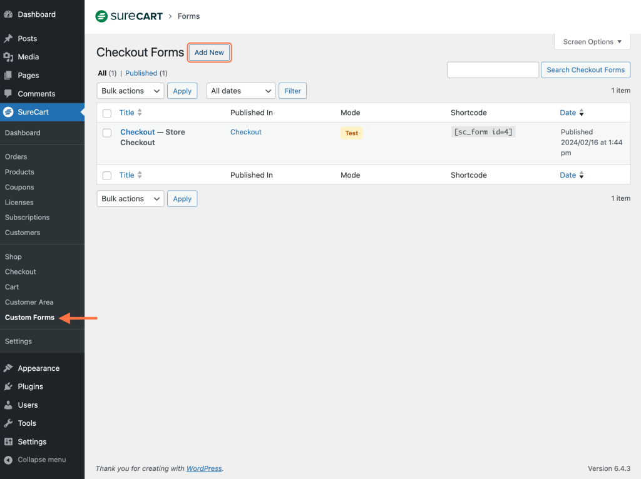Click inside the search forms input field
The height and width of the screenshot is (479, 641).
[x=493, y=69]
